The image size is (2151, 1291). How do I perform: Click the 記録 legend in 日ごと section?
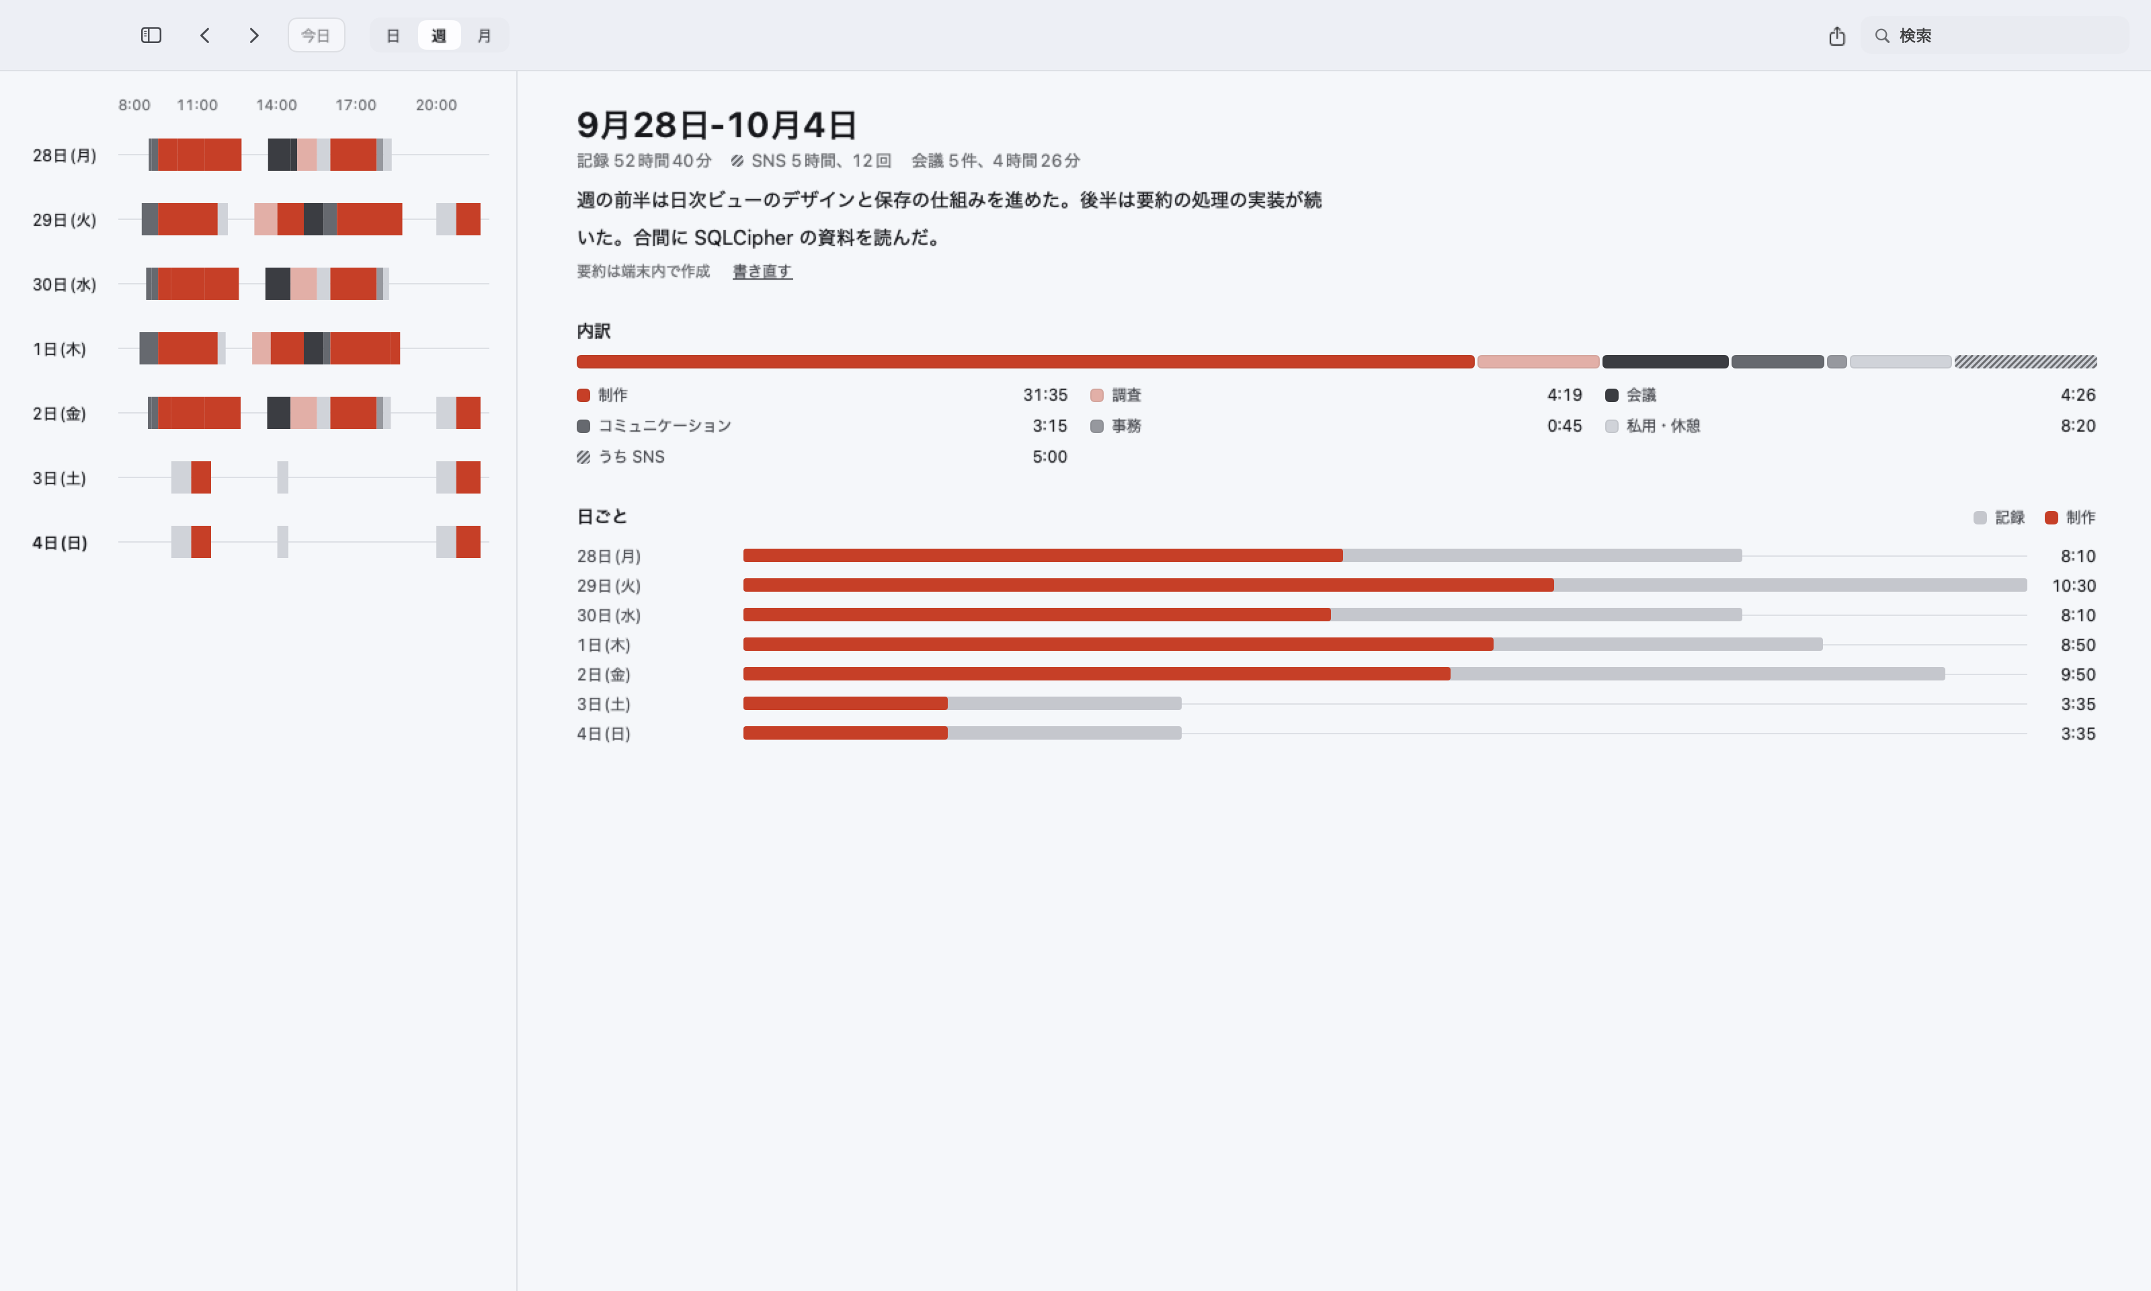tap(1999, 518)
